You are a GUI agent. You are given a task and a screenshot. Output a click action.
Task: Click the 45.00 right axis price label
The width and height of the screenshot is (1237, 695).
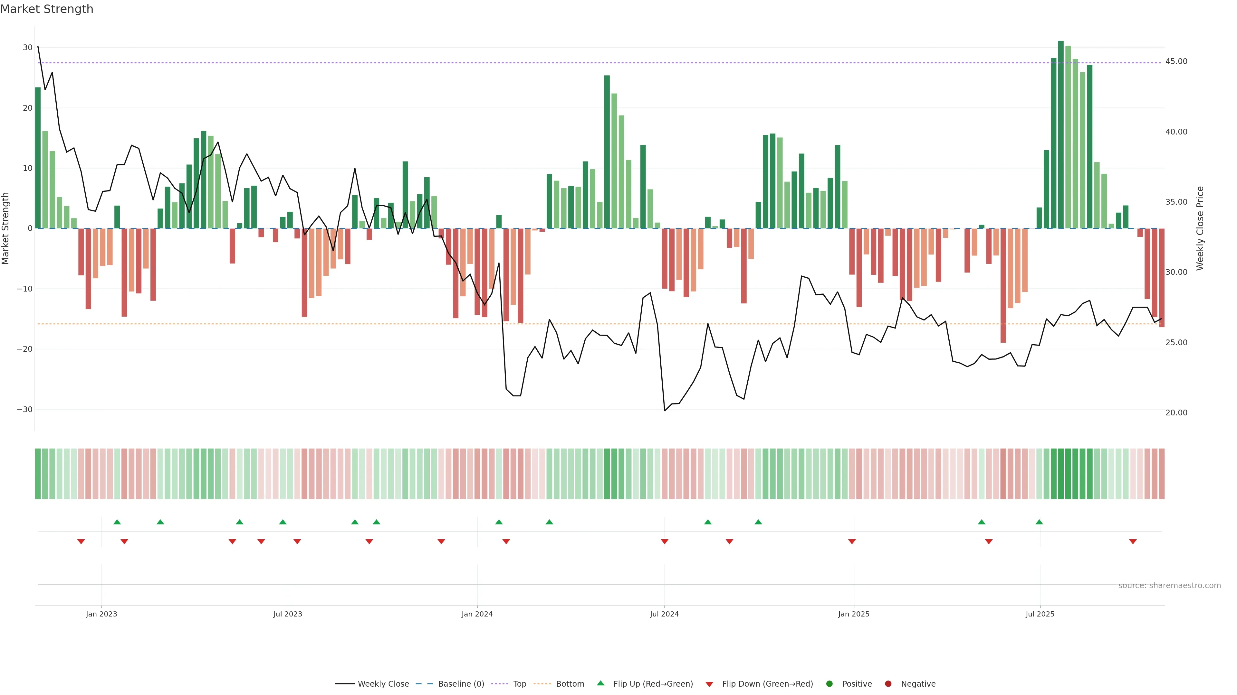coord(1176,61)
